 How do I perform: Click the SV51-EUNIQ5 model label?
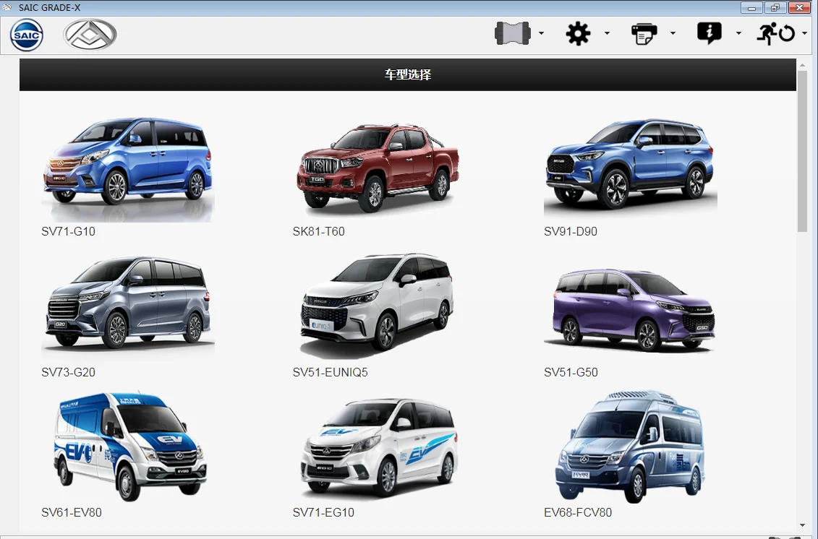click(x=331, y=372)
